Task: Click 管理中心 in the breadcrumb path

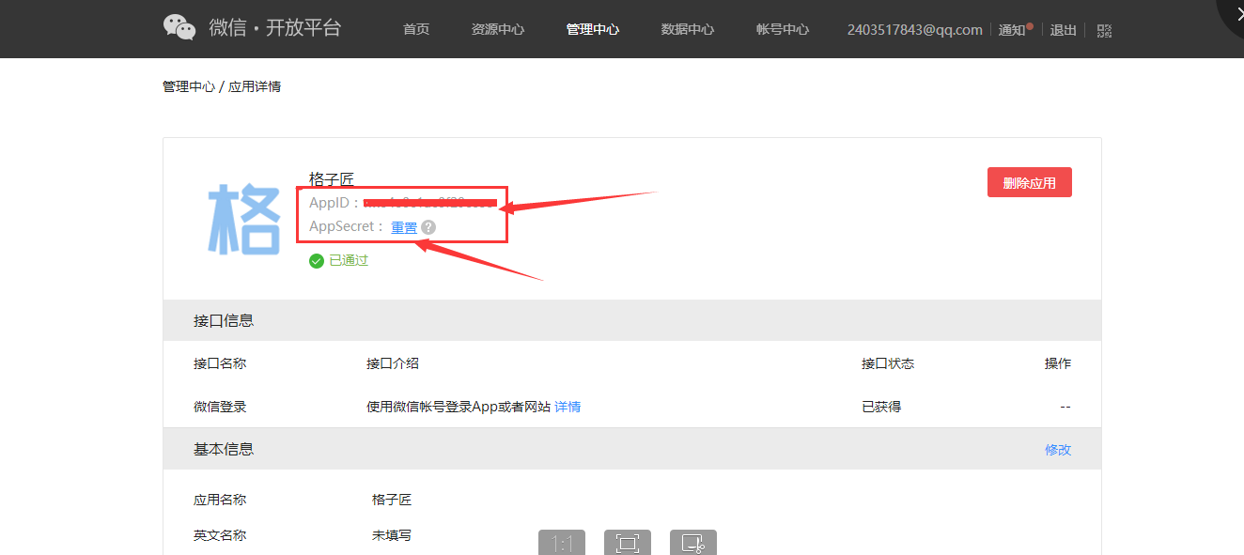Action: [x=189, y=86]
